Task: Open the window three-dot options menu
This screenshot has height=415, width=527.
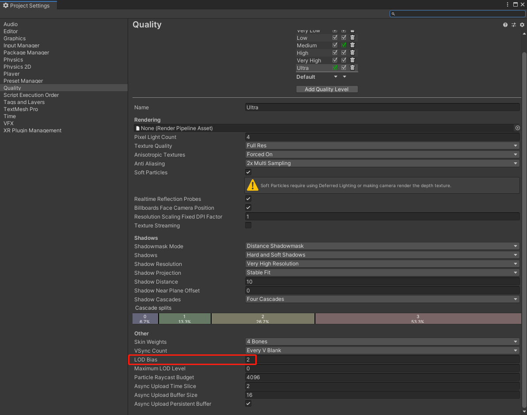Action: point(508,4)
